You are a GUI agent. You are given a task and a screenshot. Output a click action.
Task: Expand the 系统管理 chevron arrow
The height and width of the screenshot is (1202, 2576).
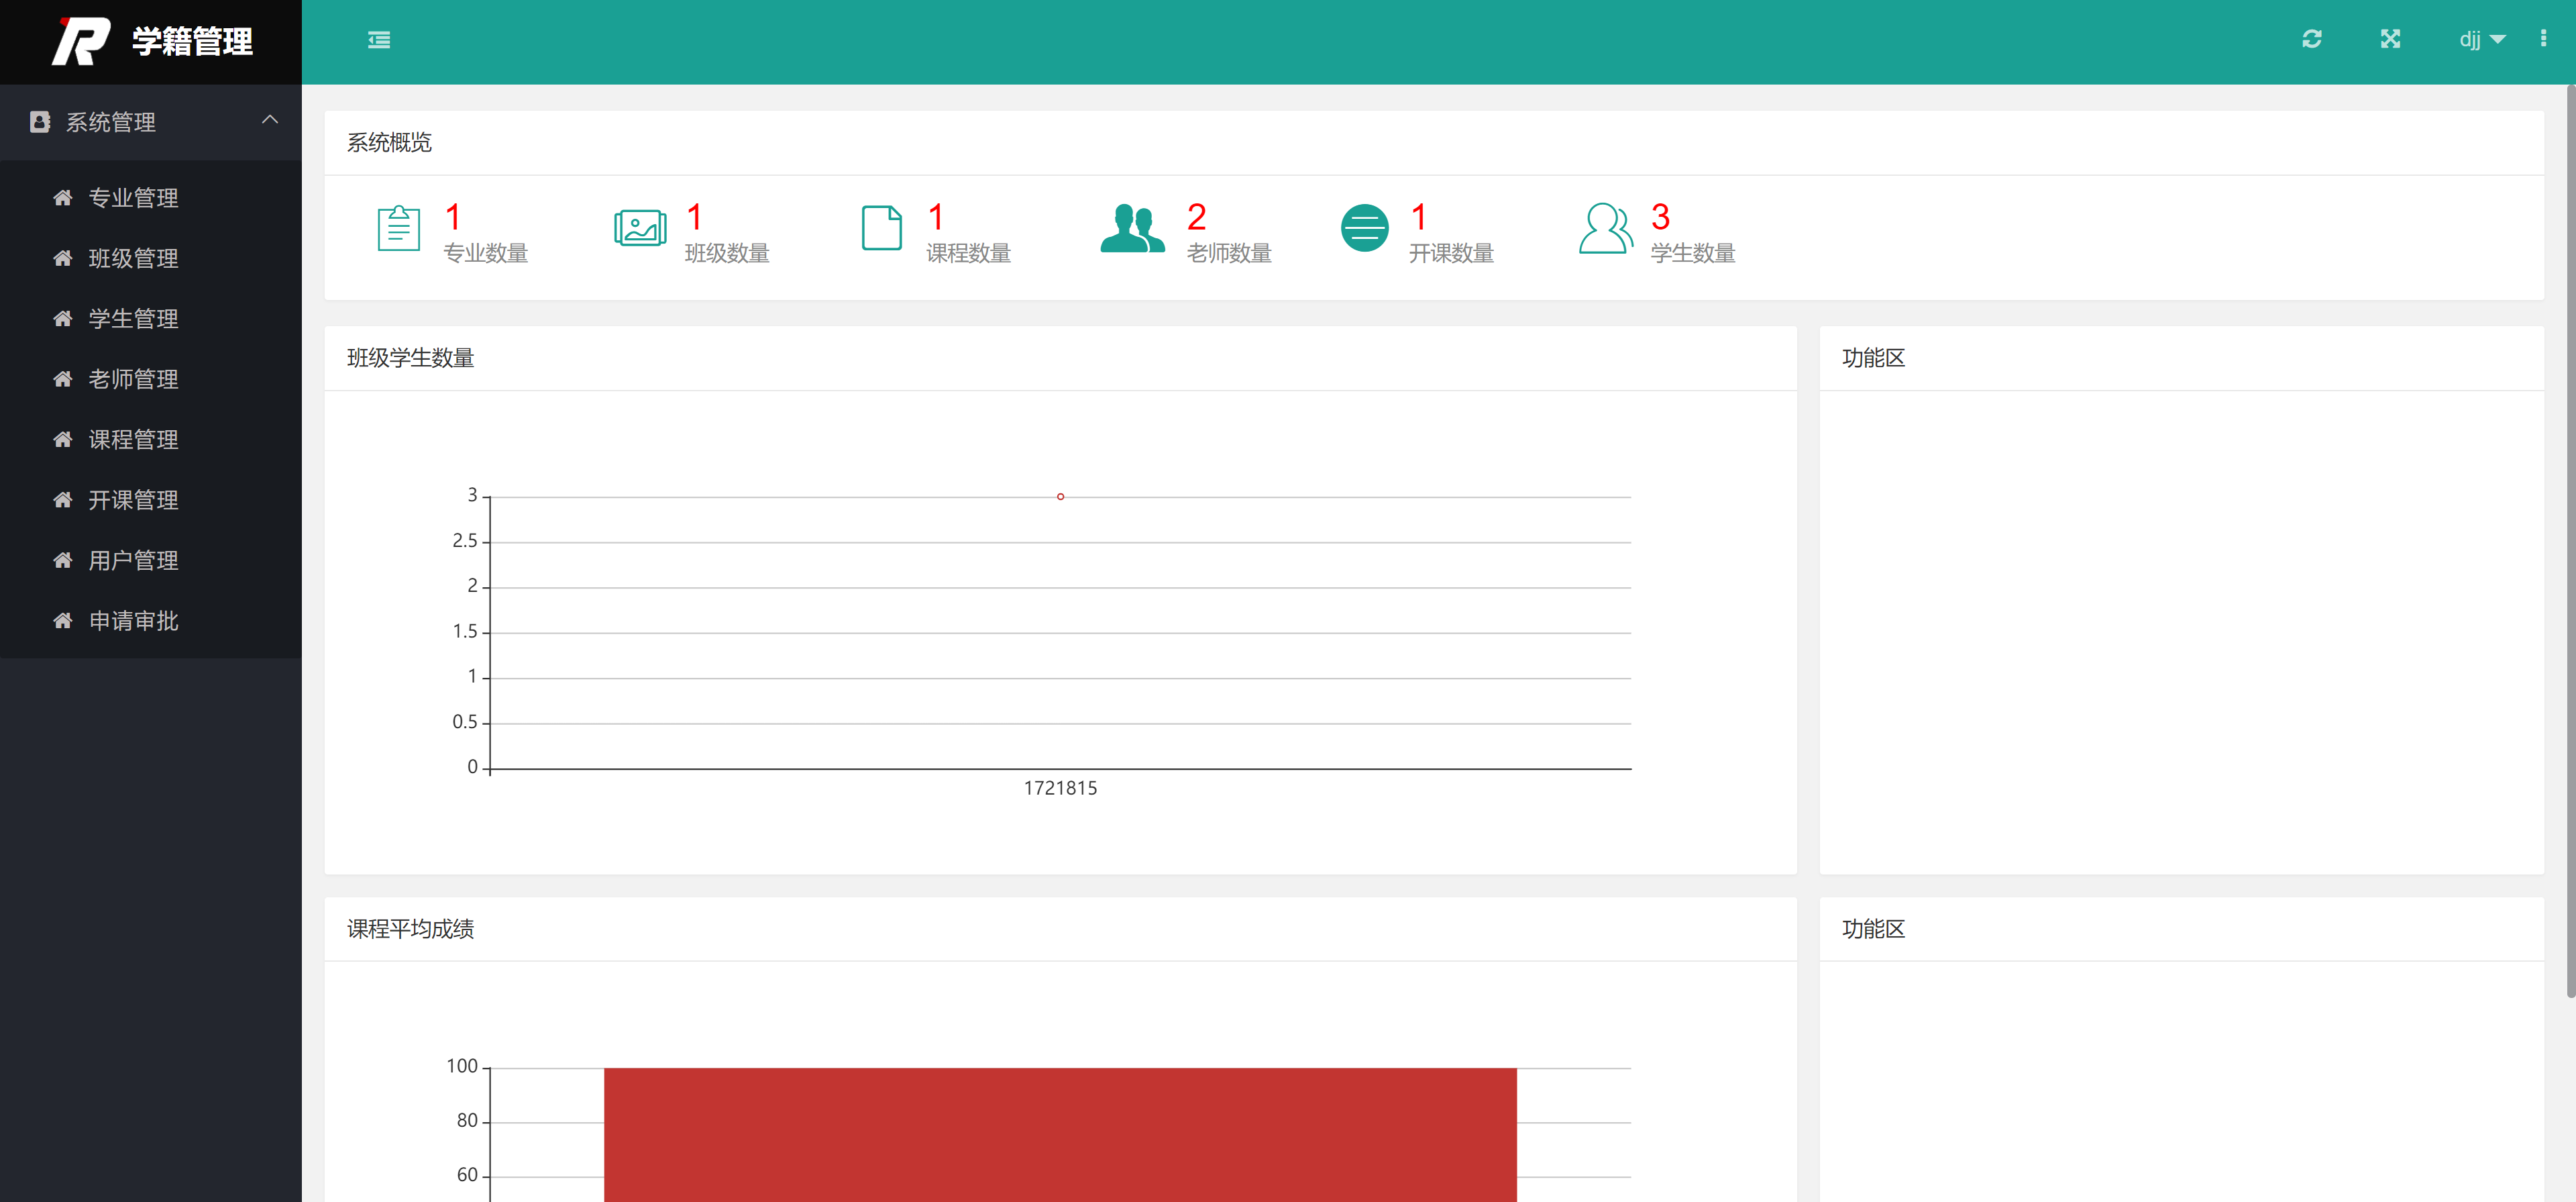click(x=269, y=120)
